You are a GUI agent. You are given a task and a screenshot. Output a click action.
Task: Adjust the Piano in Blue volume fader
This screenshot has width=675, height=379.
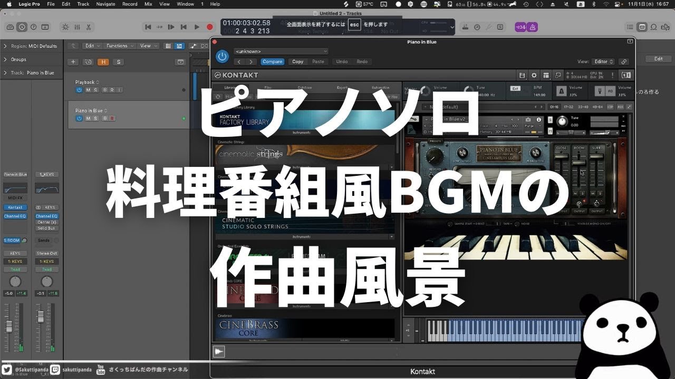[x=8, y=326]
